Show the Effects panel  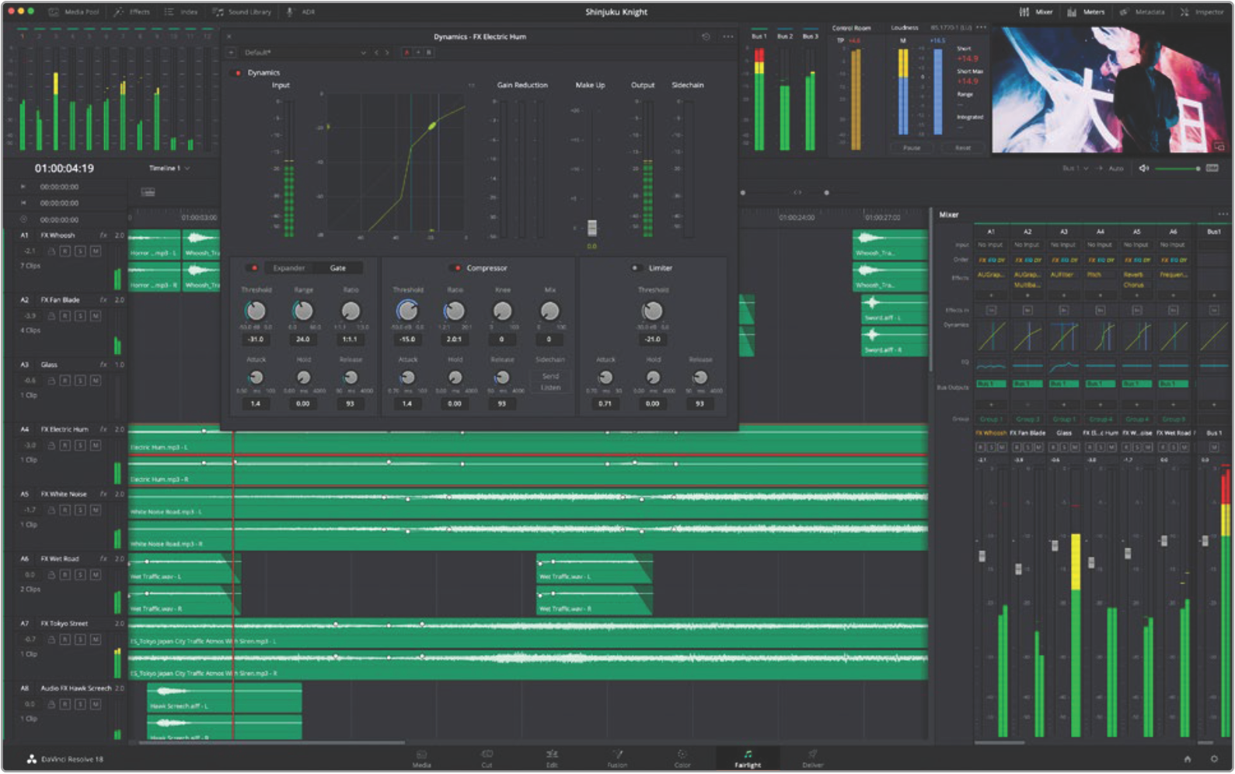point(132,12)
